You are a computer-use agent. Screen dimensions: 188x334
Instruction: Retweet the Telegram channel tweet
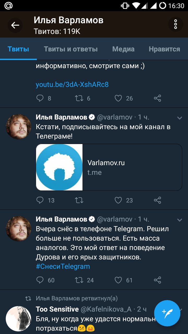[x=79, y=200]
